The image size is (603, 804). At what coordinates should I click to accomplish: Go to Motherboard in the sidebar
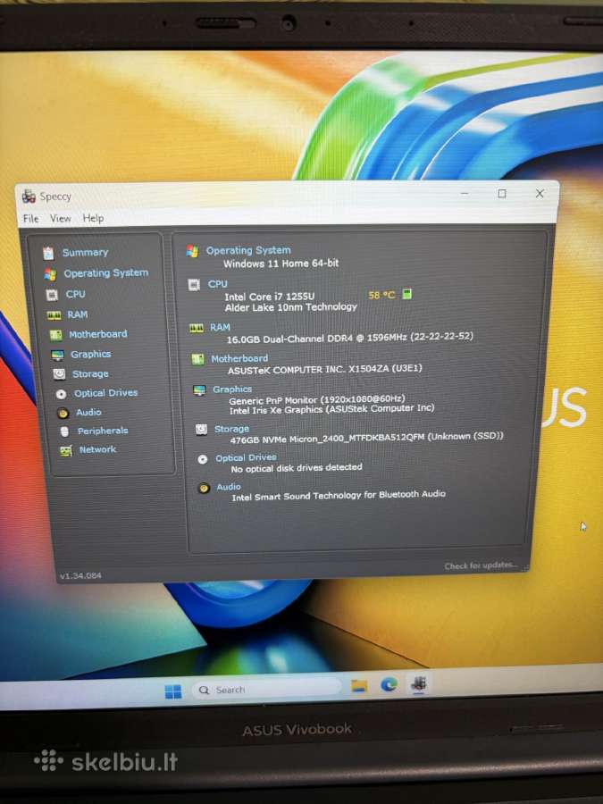pyautogui.click(x=98, y=334)
